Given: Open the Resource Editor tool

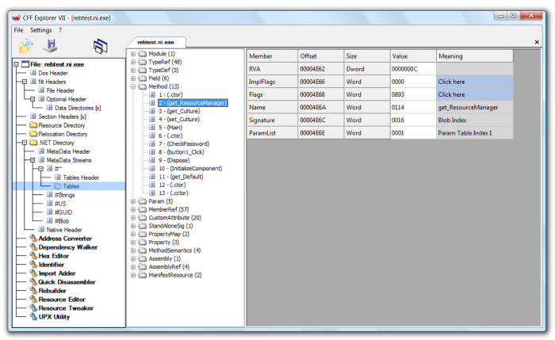Looking at the screenshot, I should 62,300.
